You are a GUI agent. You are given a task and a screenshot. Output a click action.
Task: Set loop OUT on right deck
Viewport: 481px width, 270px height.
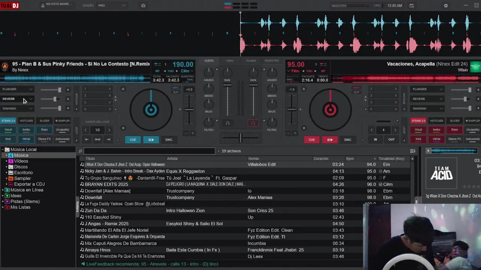pos(391,139)
